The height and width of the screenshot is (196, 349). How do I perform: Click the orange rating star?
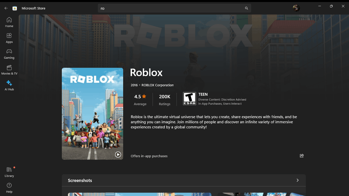144,96
